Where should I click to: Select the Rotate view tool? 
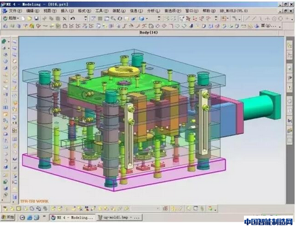click(x=120, y=18)
